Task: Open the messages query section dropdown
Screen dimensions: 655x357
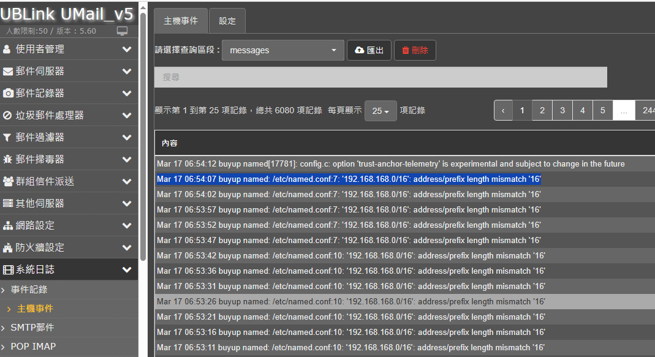Action: [282, 50]
